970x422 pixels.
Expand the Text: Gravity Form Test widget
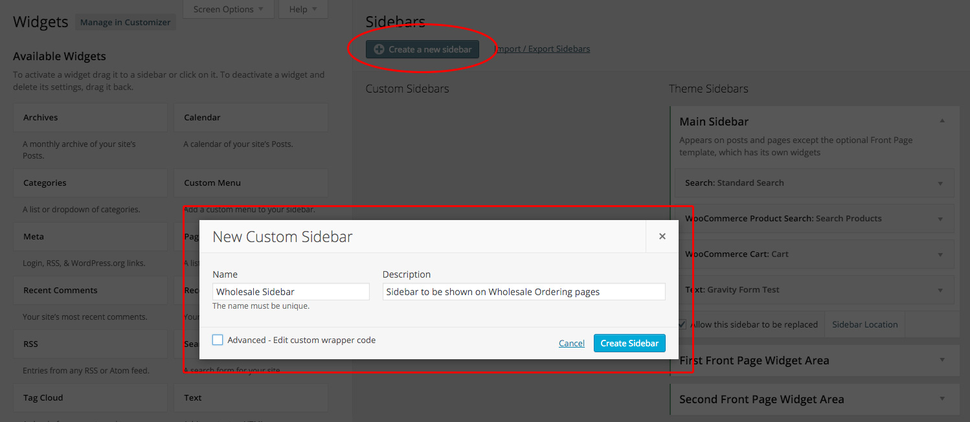(940, 290)
